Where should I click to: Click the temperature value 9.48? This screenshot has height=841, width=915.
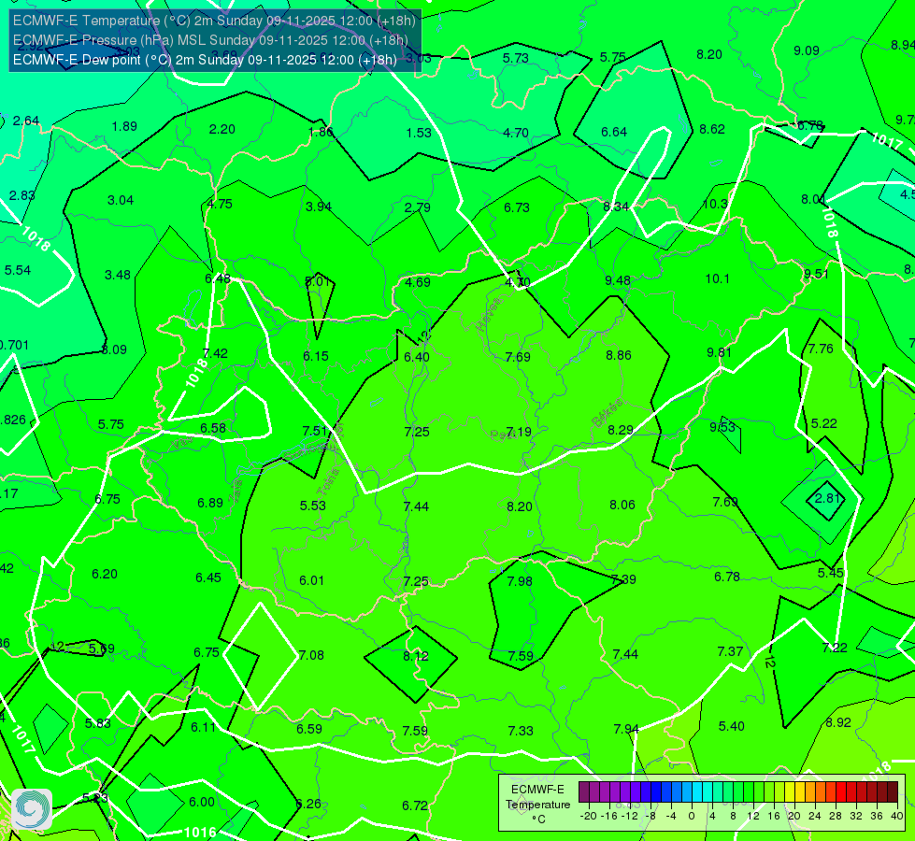[x=618, y=281]
